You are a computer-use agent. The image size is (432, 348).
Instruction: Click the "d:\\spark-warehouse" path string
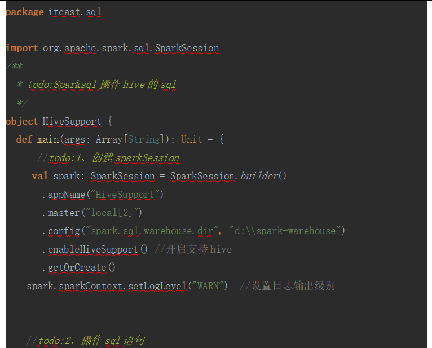(286, 231)
